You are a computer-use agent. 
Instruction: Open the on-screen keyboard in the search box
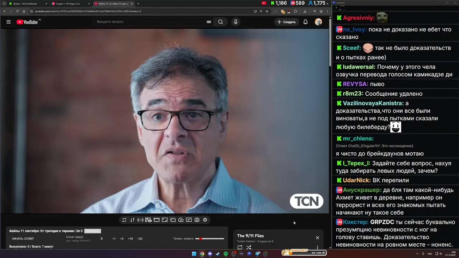pyautogui.click(x=209, y=22)
